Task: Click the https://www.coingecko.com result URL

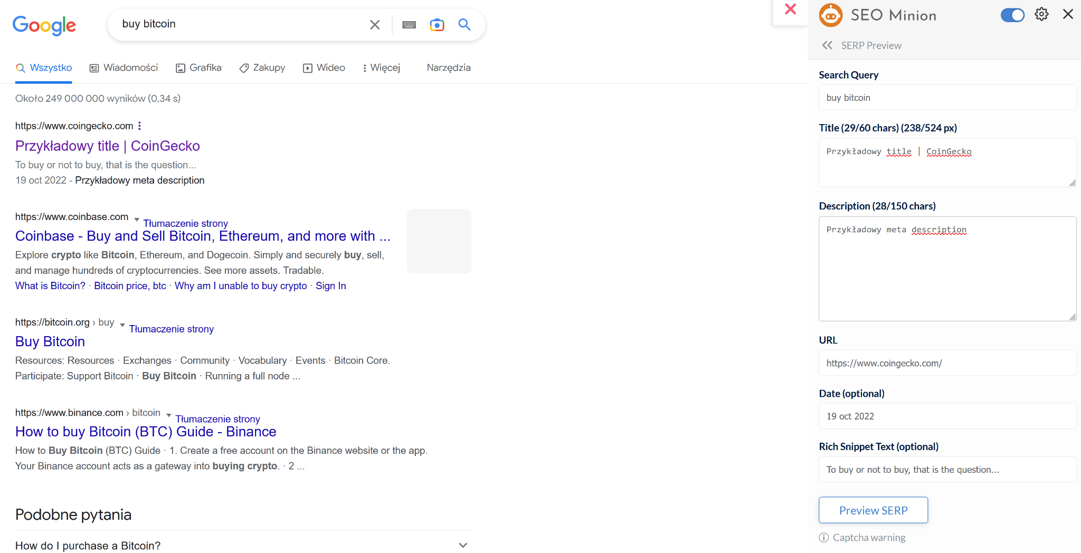Action: point(74,126)
